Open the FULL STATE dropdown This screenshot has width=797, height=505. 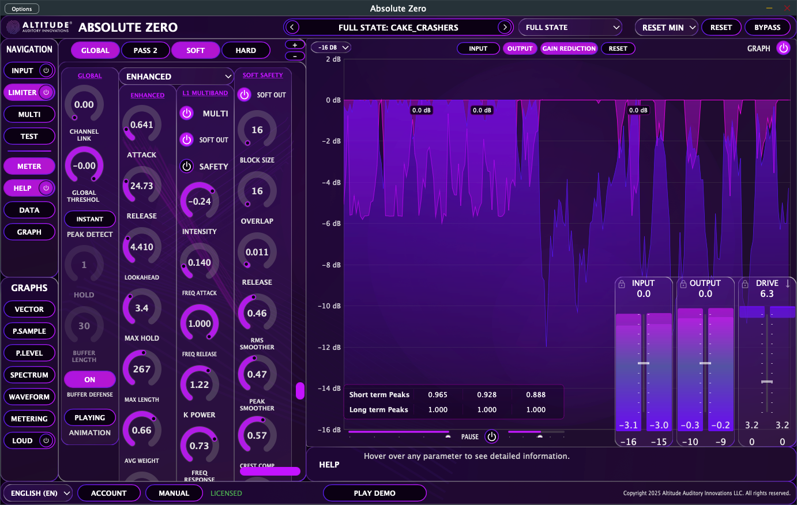coord(570,27)
